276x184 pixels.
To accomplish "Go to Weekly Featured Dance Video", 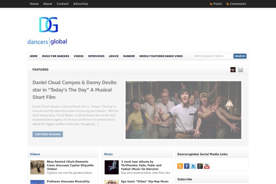I will (x=161, y=56).
